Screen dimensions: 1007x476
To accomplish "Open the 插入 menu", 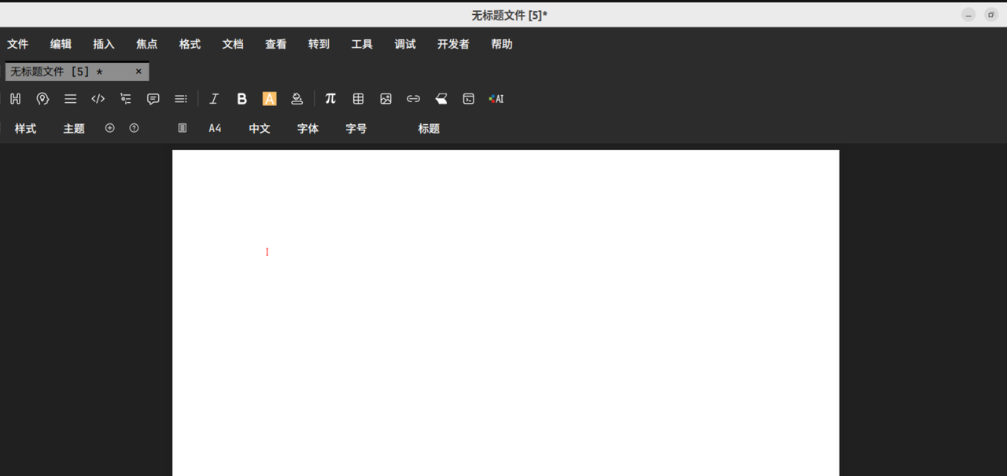I will coord(104,45).
